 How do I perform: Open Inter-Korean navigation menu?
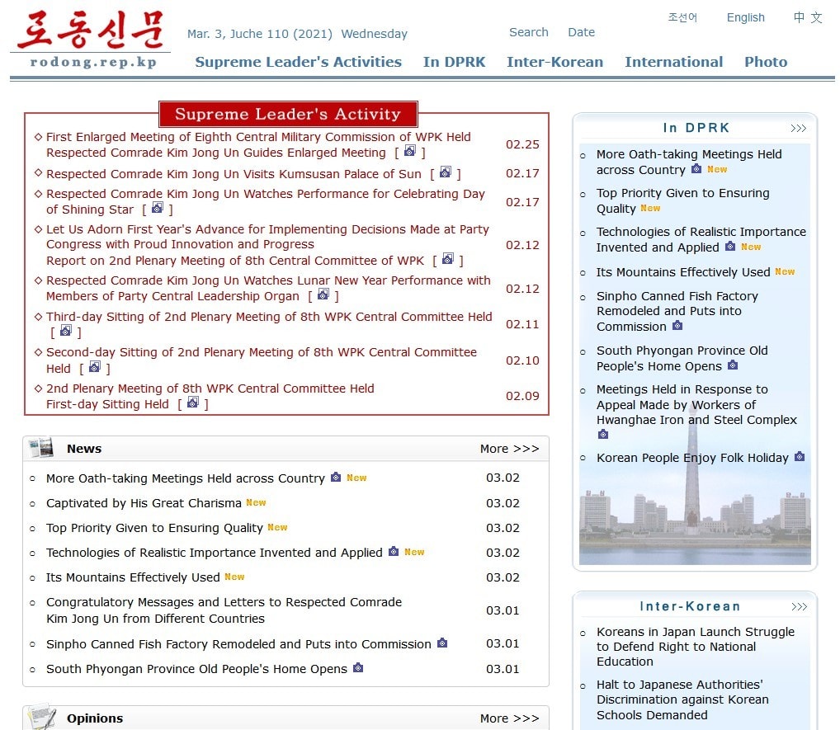[x=555, y=62]
